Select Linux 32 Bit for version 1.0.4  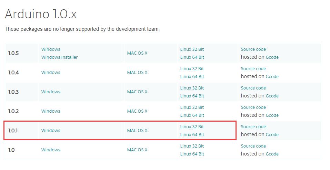[192, 69]
